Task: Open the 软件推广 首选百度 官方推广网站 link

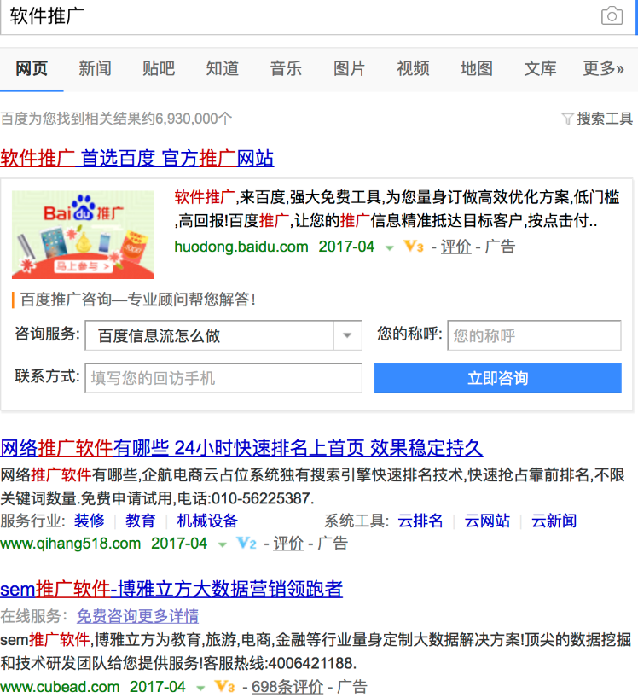Action: 137,159
